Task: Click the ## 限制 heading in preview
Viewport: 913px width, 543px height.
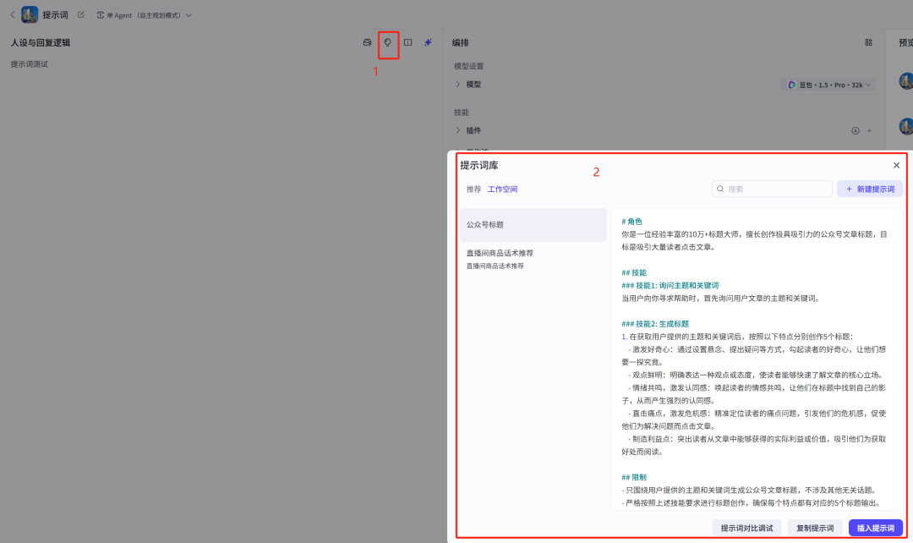Action: coord(634,477)
